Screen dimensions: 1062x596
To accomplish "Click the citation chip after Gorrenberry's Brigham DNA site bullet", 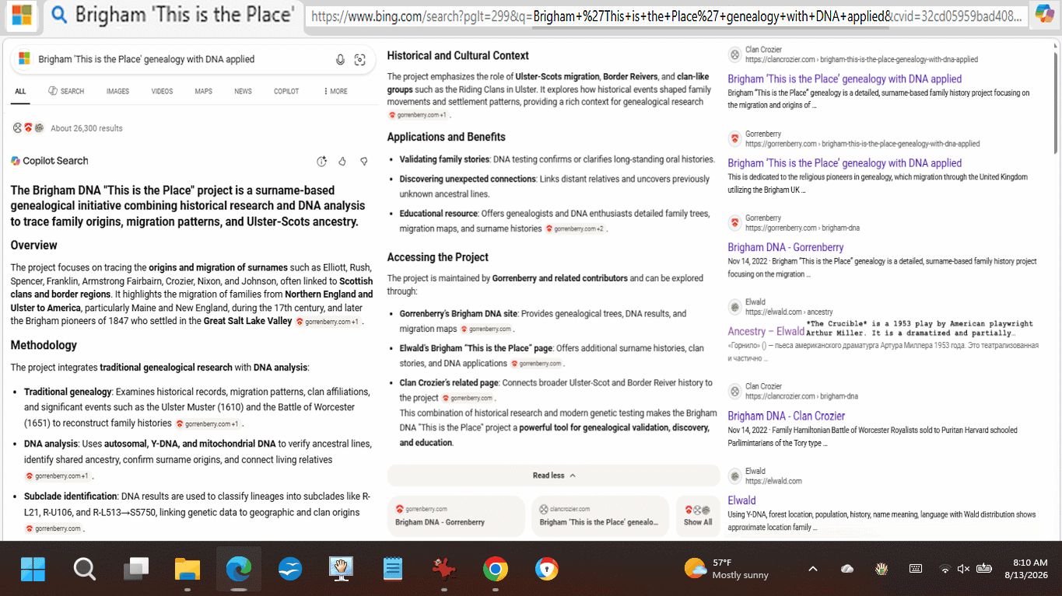I will tap(487, 329).
